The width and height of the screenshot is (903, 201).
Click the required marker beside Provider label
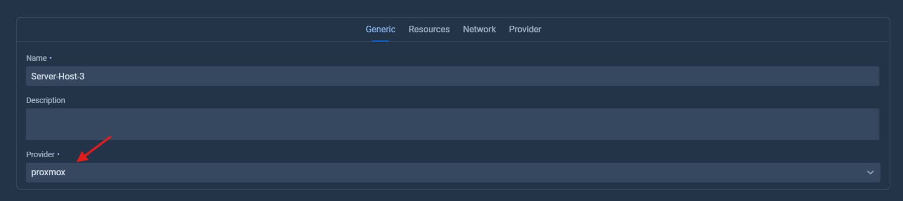coord(58,154)
